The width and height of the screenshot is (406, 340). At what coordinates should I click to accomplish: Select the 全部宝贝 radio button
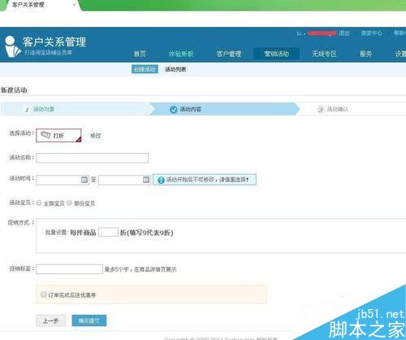(39, 203)
